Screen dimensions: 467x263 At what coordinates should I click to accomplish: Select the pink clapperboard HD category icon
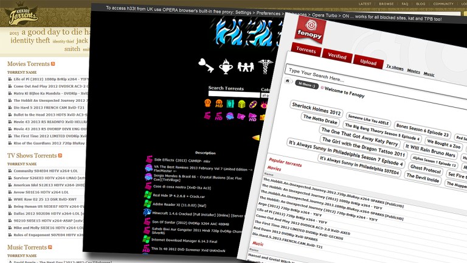[219, 116]
